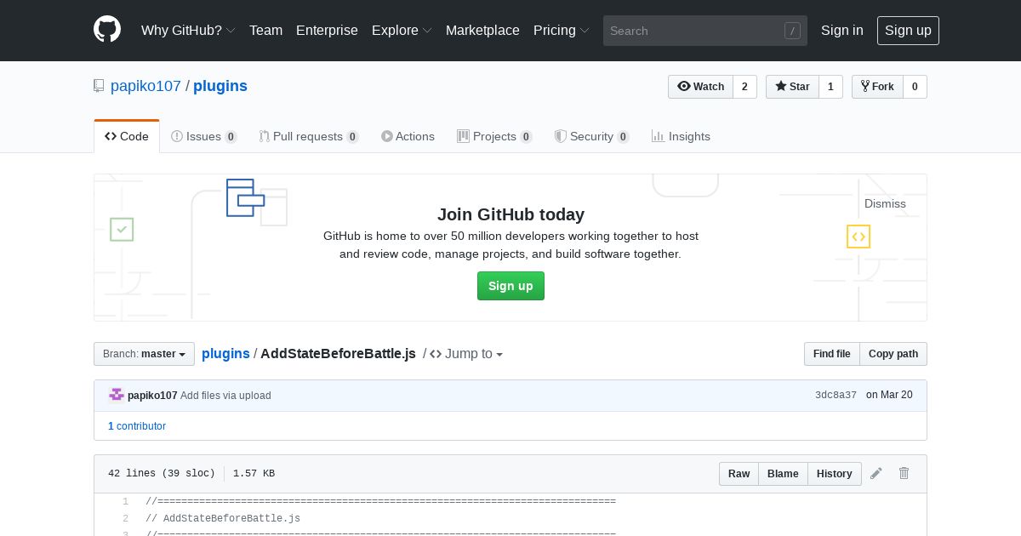Viewport: 1021px width, 536px height.
Task: Open the 'Add files via upload' commit message
Action: (x=225, y=396)
